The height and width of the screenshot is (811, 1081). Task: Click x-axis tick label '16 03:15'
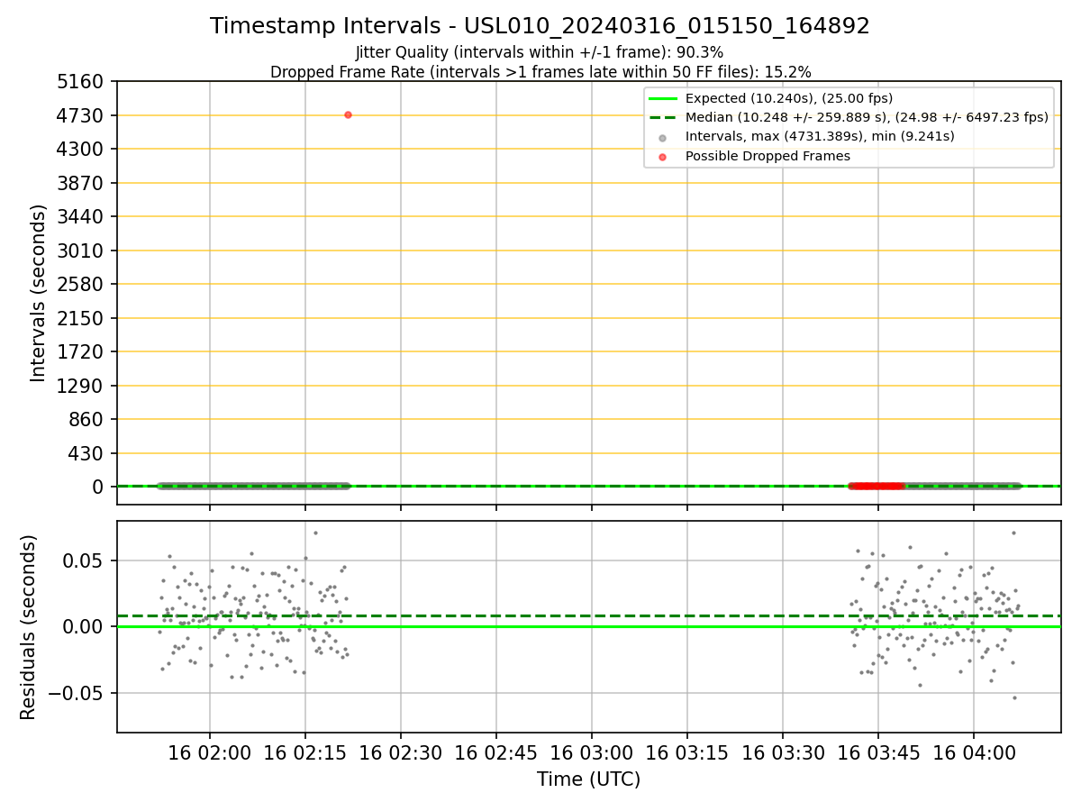pos(687,753)
